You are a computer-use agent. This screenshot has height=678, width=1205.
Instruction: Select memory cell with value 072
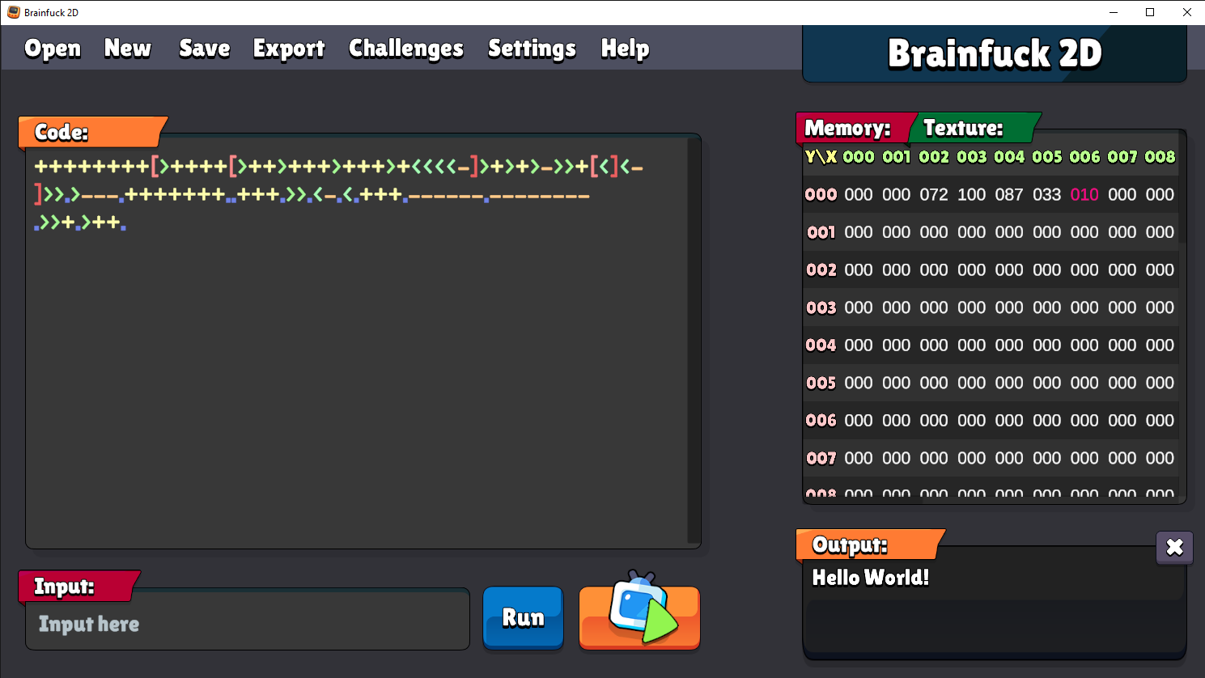(x=934, y=194)
